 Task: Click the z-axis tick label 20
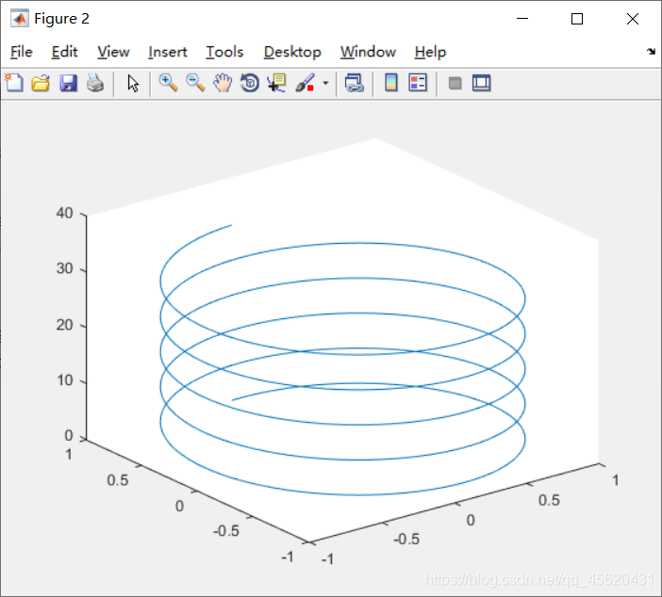point(64,325)
